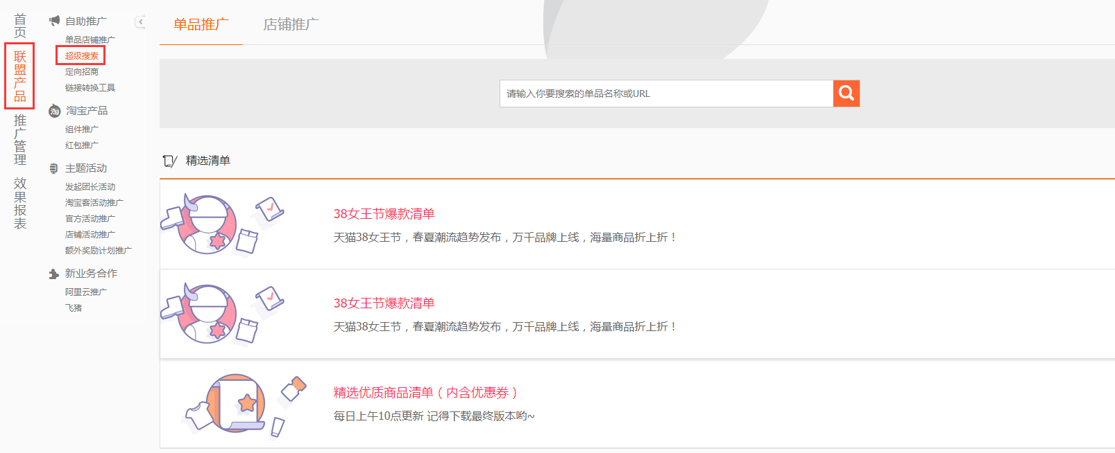Open the second 38女王节爆款清单 title link

tap(384, 303)
